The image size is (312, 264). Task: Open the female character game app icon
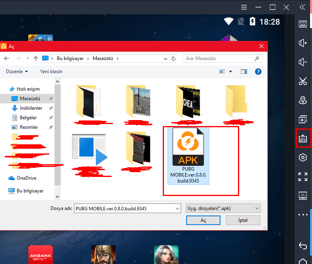point(166,254)
